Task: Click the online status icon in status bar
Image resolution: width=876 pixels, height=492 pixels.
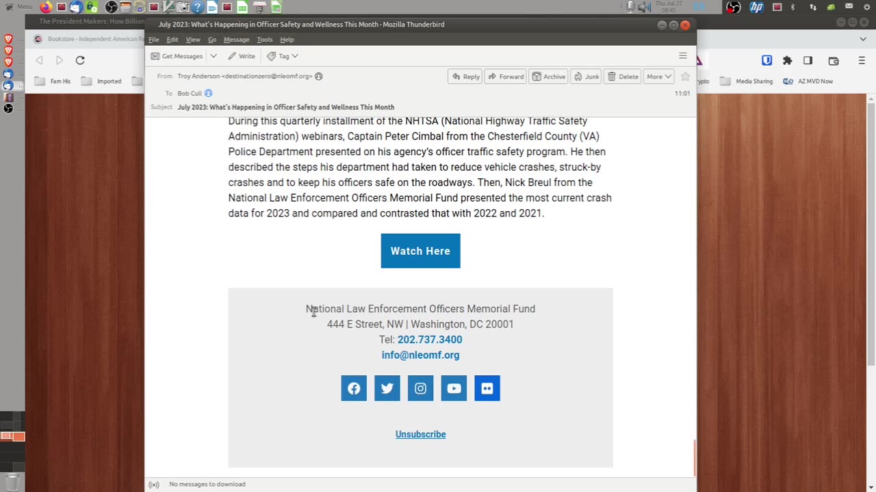Action: point(154,484)
